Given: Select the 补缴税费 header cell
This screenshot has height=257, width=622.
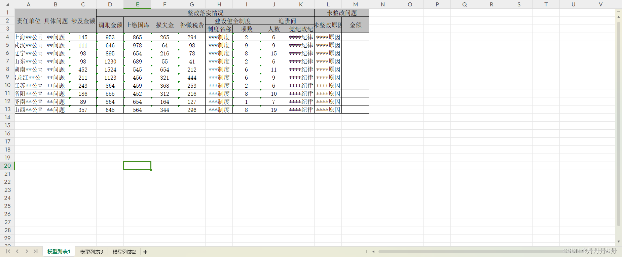Looking at the screenshot, I should pyautogui.click(x=192, y=25).
